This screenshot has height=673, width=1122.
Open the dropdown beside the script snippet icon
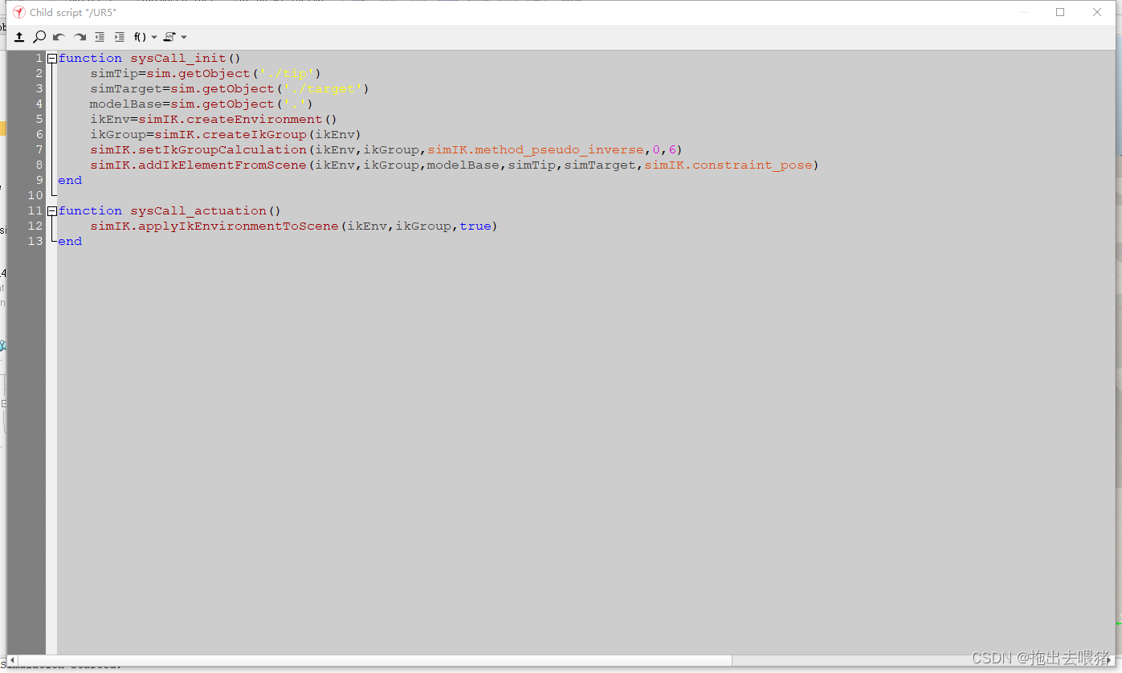click(x=184, y=37)
